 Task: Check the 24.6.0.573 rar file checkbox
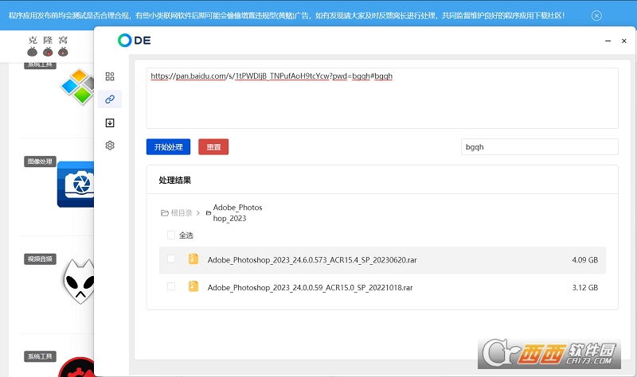point(171,259)
